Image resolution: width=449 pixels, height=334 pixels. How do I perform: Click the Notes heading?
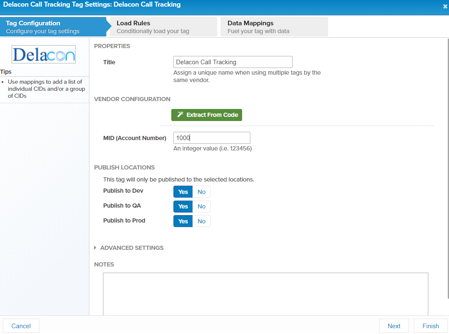(x=104, y=264)
